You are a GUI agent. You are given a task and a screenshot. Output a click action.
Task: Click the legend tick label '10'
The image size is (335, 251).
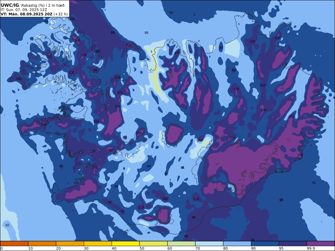[30, 248]
